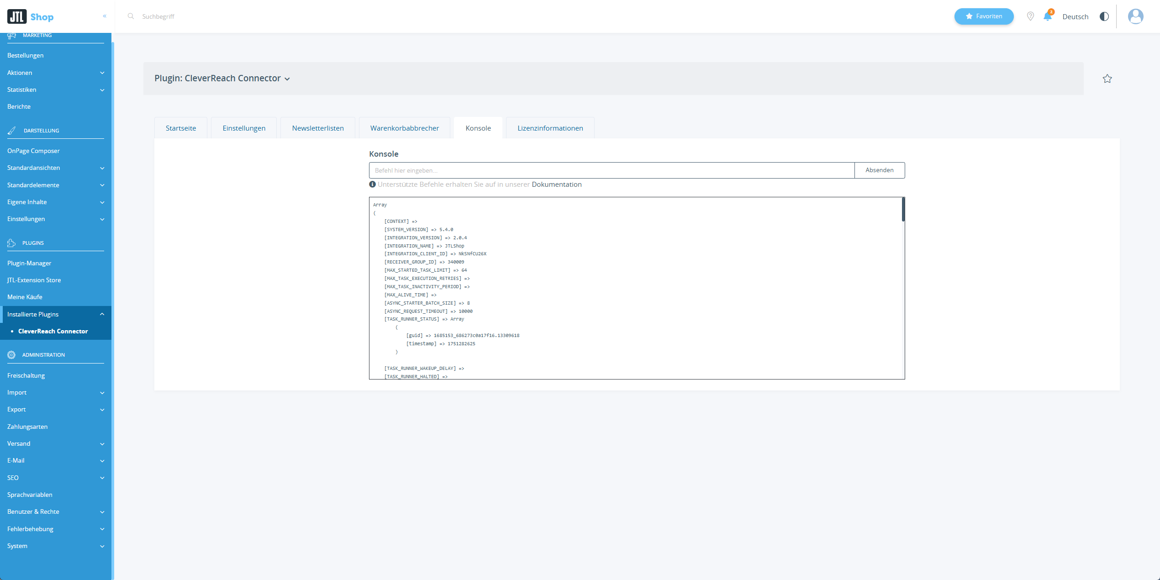1160x580 pixels.
Task: Expand Fehlerbehebung submenu
Action: pos(56,529)
